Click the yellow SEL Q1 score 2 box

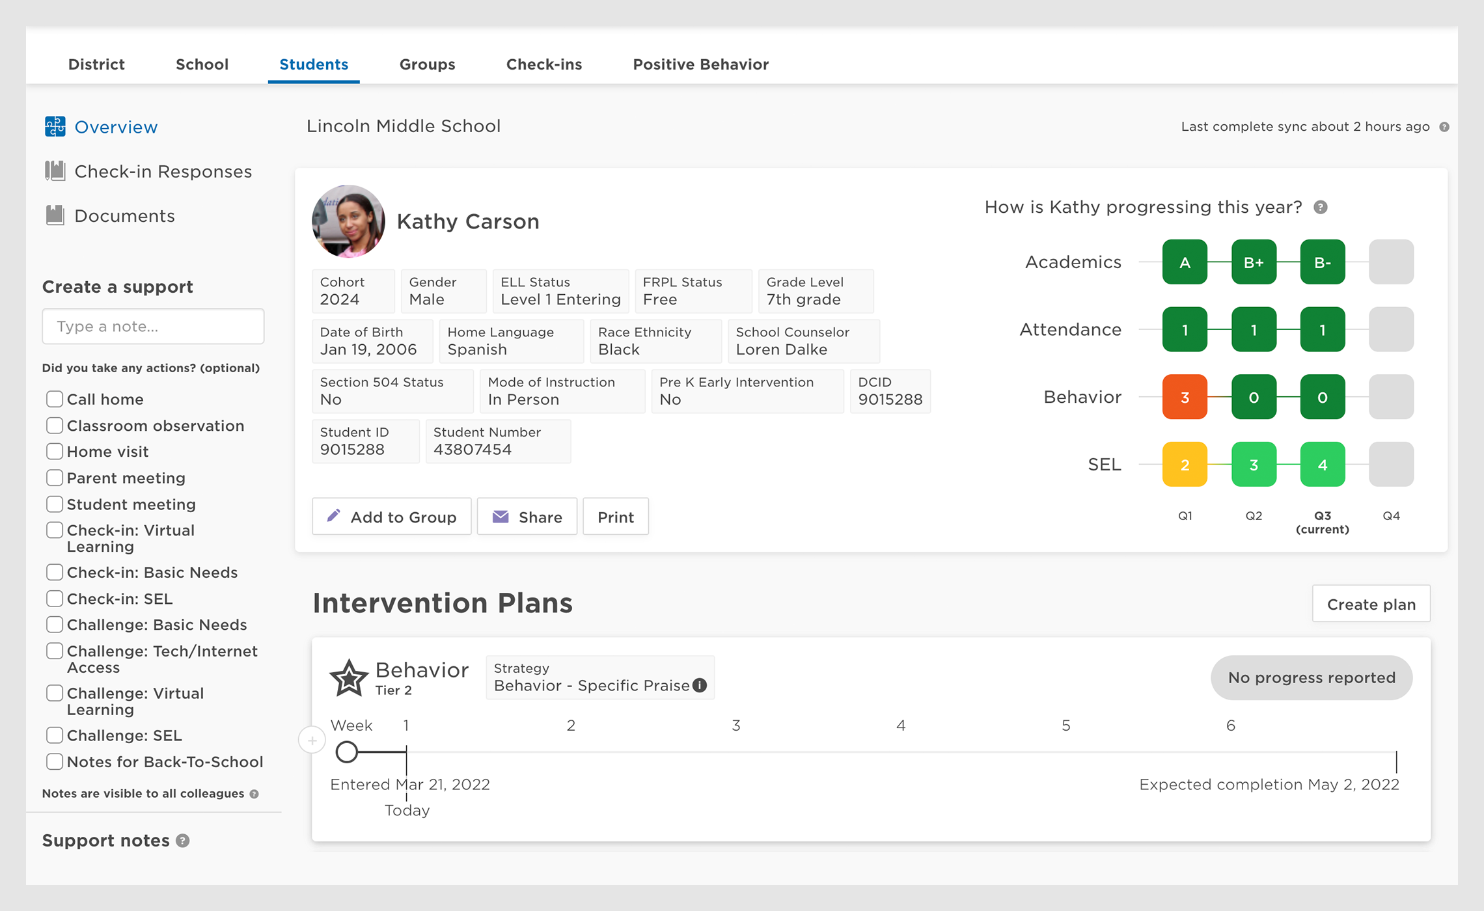point(1185,465)
